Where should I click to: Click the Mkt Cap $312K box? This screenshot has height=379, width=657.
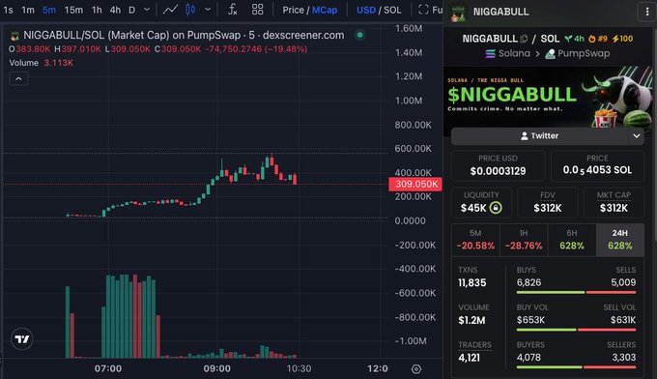point(614,202)
